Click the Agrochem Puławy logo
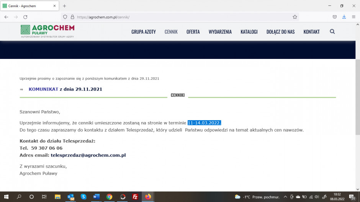The width and height of the screenshot is (360, 202). click(x=47, y=31)
